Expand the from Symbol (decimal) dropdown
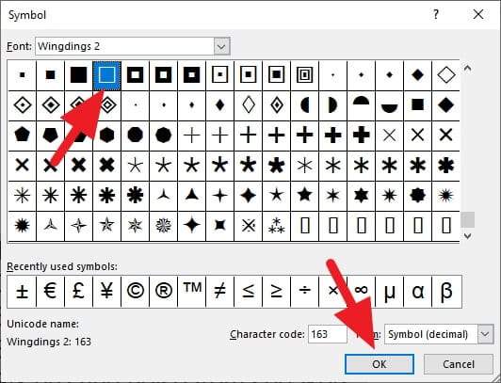 [x=486, y=334]
